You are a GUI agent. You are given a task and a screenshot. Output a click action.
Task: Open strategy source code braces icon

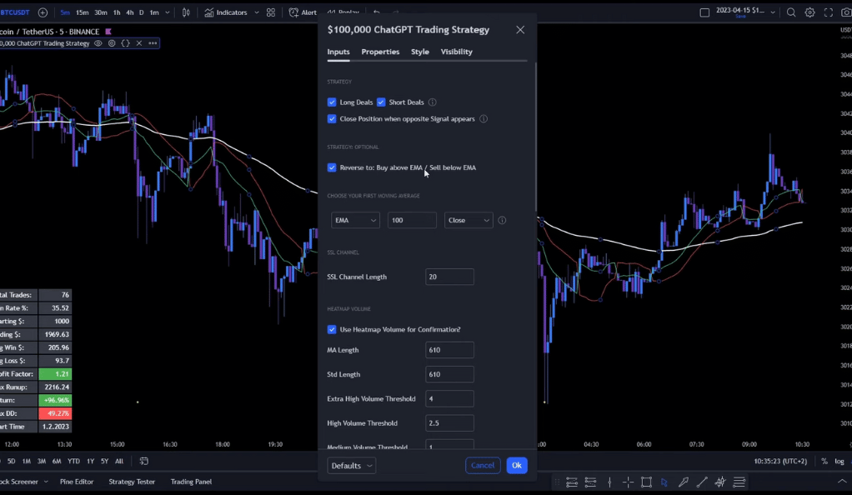tap(126, 43)
